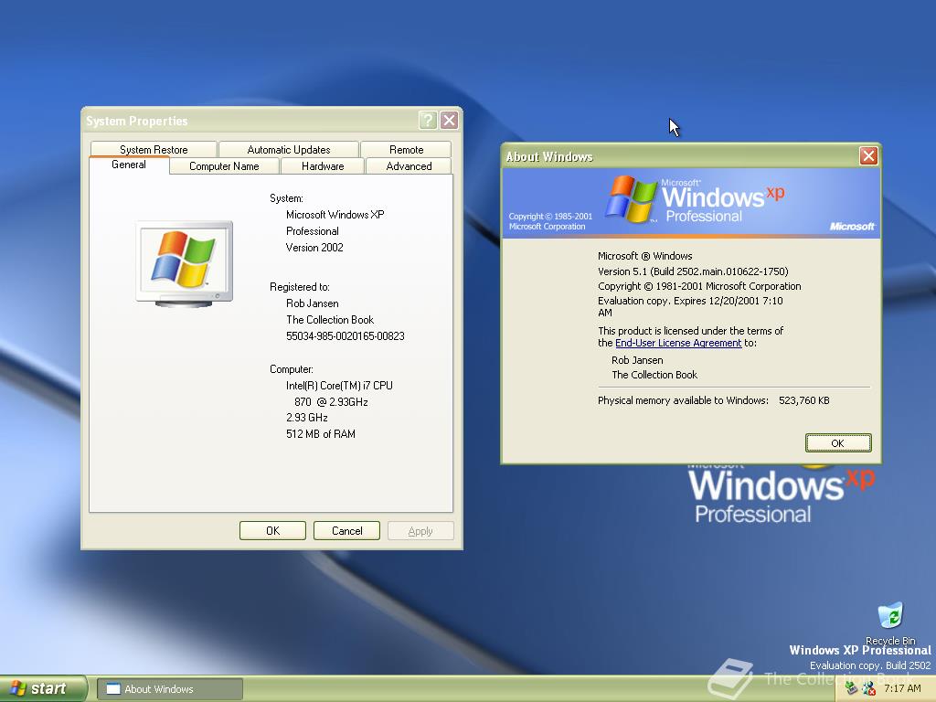Click the Windows flag monitor image in System Properties
Screen dimensions: 936x702
pyautogui.click(x=184, y=264)
